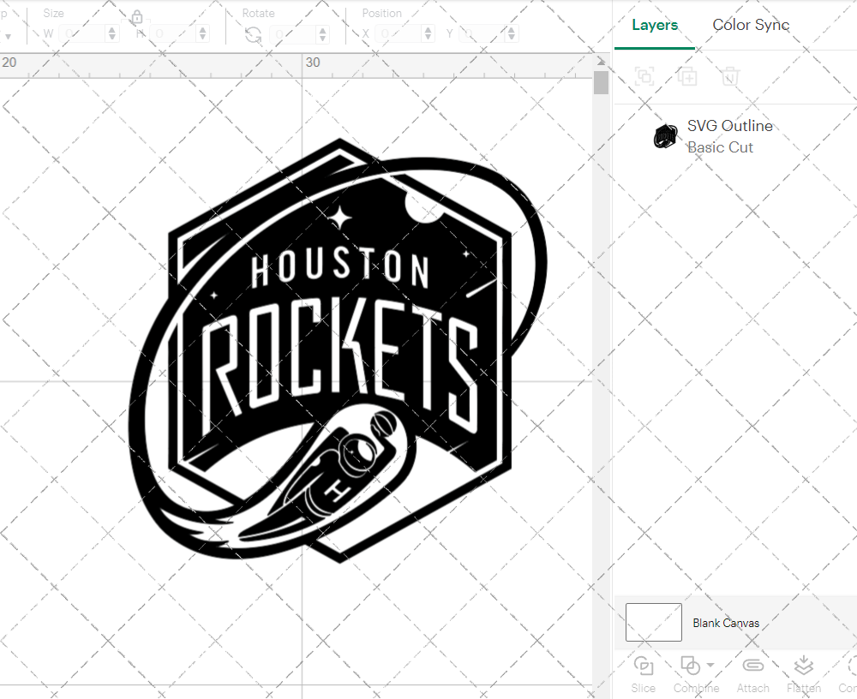Viewport: 857px width, 699px height.
Task: Switch to the Color Sync tab
Action: [x=751, y=25]
